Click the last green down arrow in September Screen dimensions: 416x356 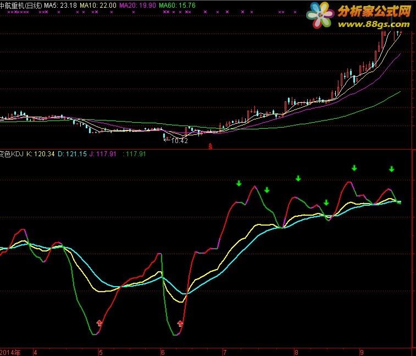pos(392,169)
